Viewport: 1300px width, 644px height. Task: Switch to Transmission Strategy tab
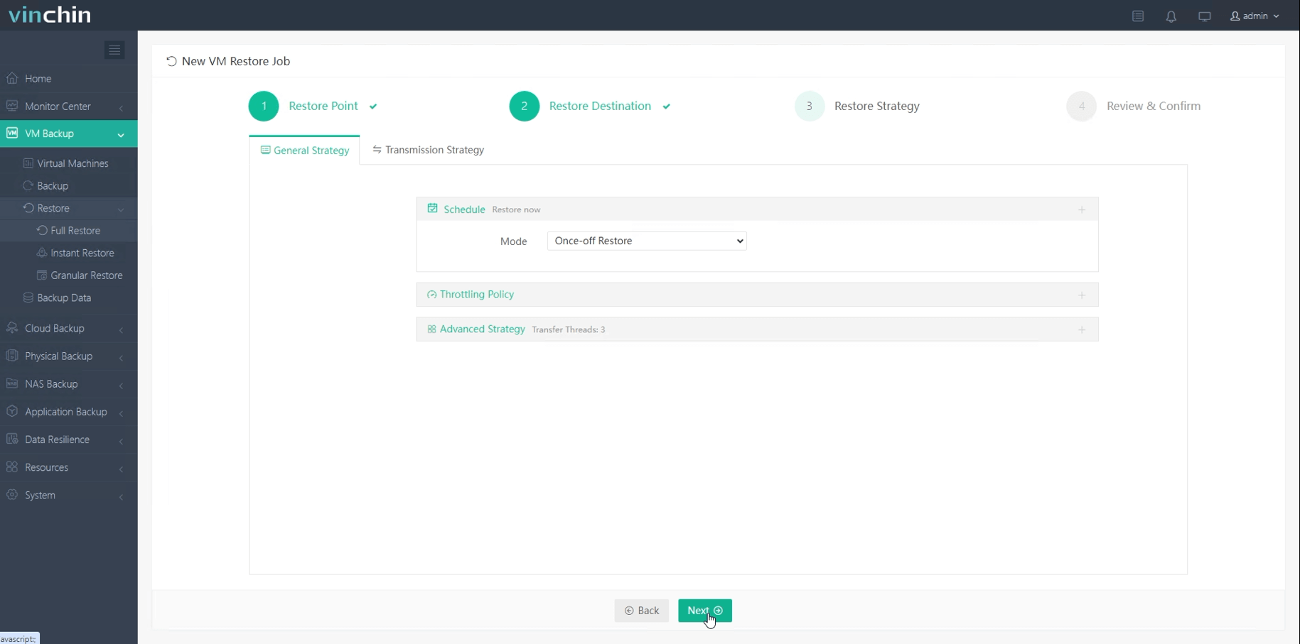coord(429,150)
